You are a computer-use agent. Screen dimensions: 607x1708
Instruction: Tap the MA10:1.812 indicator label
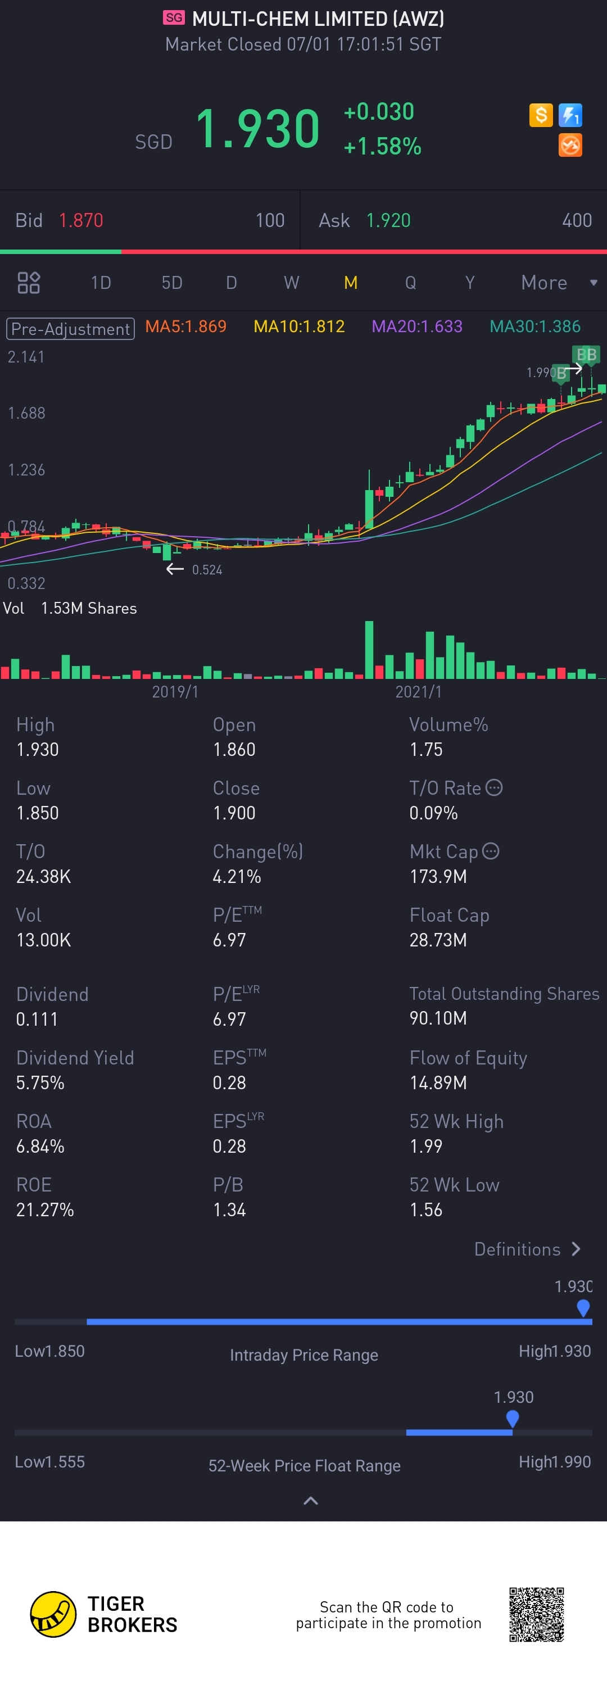pyautogui.click(x=299, y=326)
